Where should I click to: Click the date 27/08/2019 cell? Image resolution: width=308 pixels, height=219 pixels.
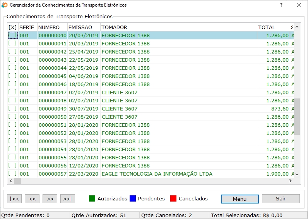coord(84,117)
